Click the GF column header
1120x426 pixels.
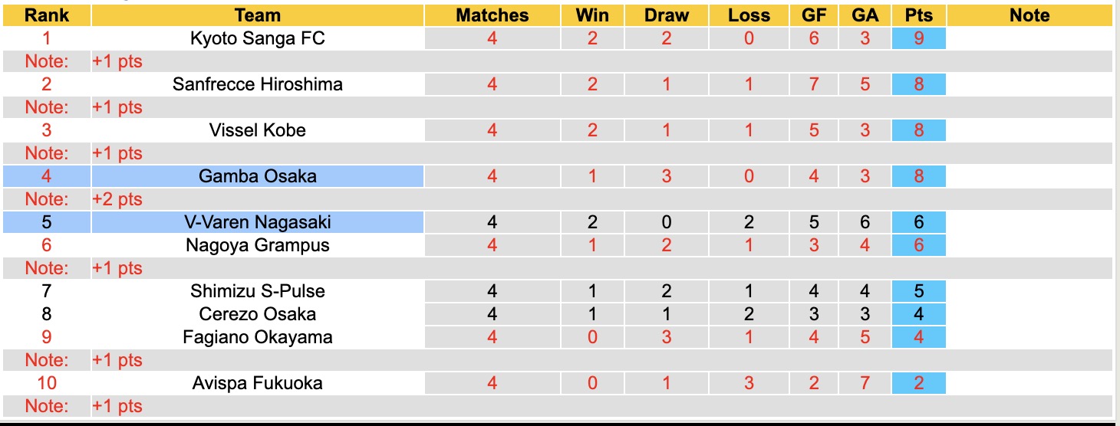click(814, 15)
